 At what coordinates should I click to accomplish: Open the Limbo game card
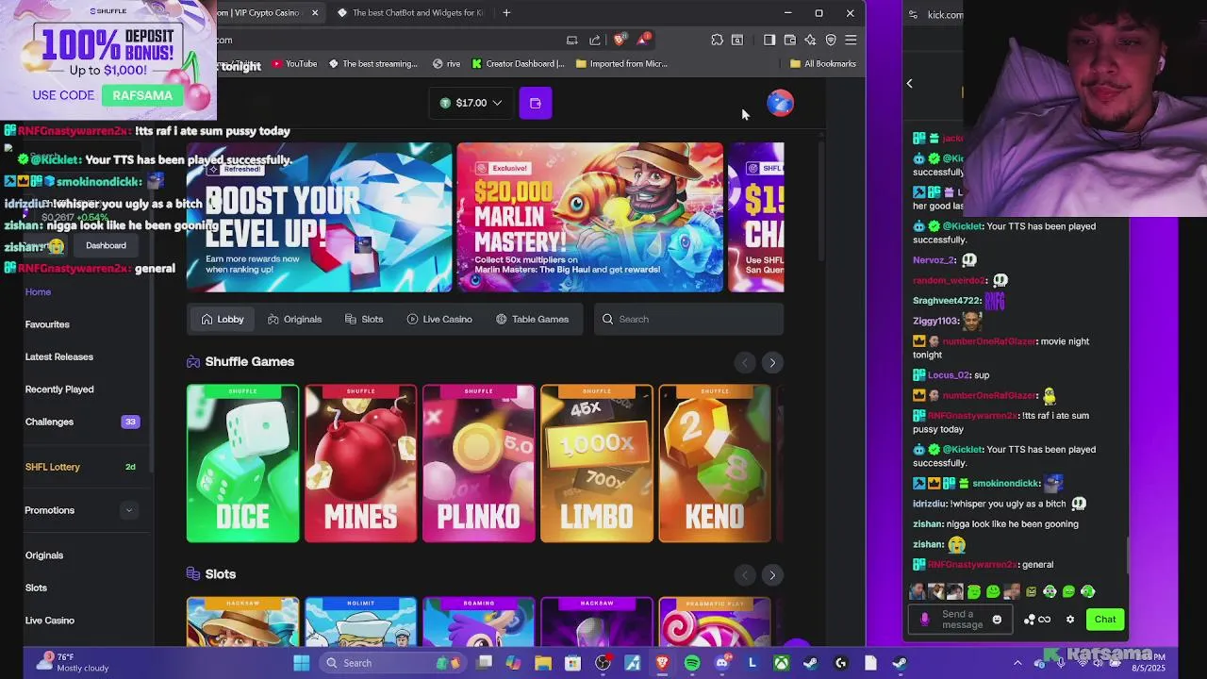596,463
